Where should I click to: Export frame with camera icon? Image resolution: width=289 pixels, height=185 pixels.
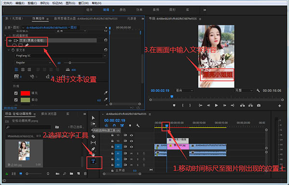pyautogui.click(x=259, y=106)
